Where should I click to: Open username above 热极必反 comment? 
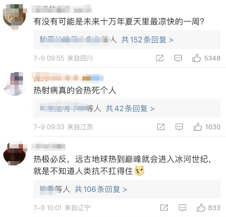coord(48,146)
